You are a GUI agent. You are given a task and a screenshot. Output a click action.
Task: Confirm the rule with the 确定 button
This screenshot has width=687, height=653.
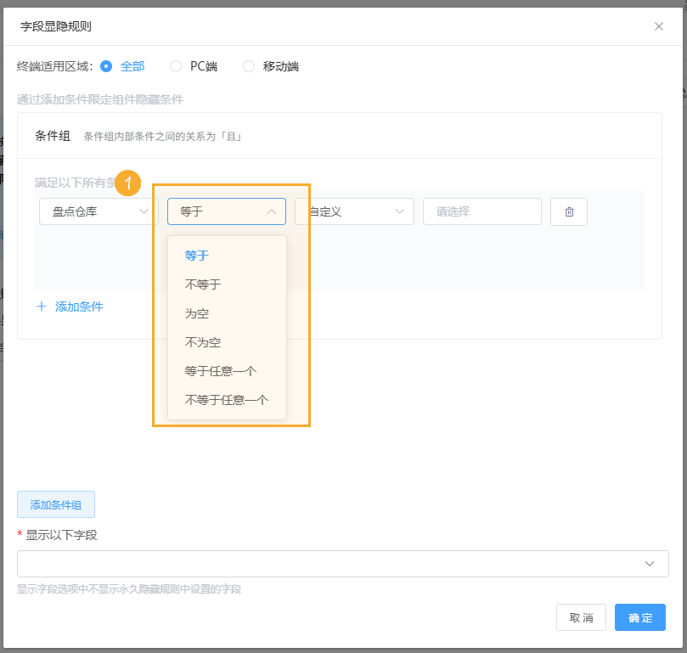[639, 617]
